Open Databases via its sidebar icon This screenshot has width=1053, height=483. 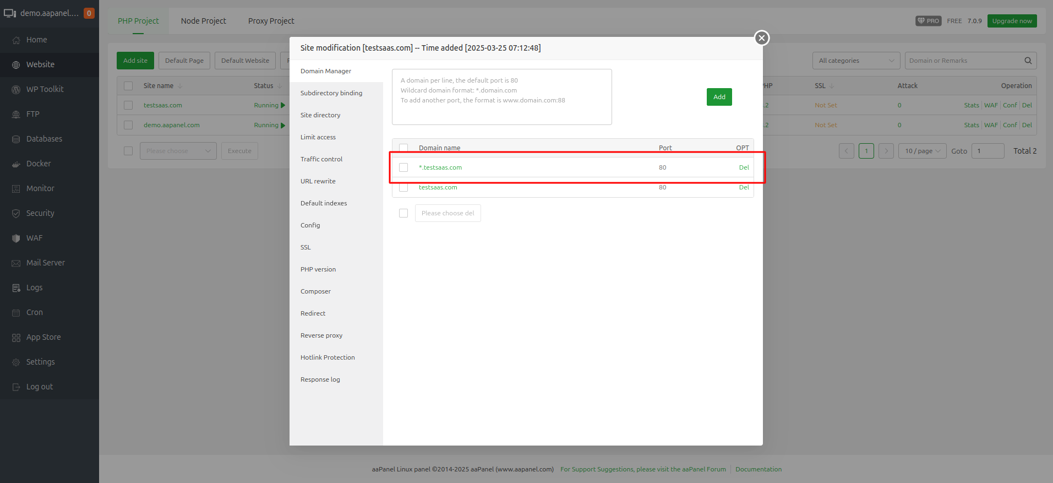(x=16, y=139)
